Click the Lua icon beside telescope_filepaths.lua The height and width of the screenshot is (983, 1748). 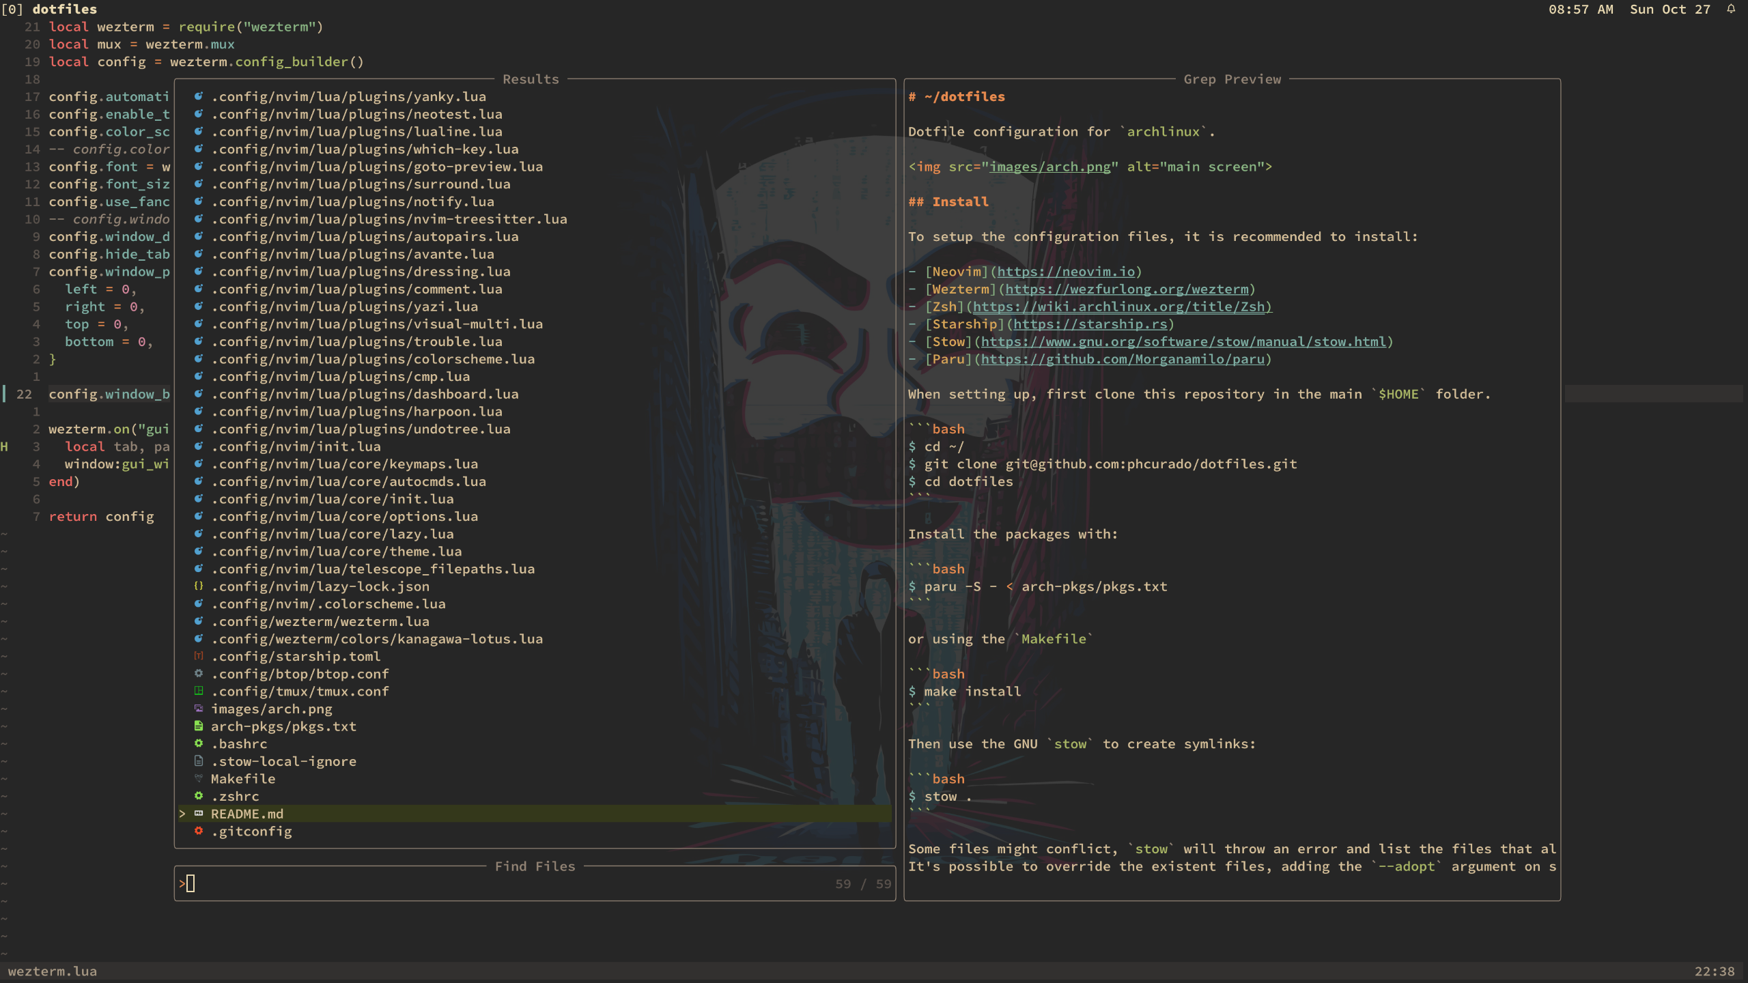[x=198, y=569]
